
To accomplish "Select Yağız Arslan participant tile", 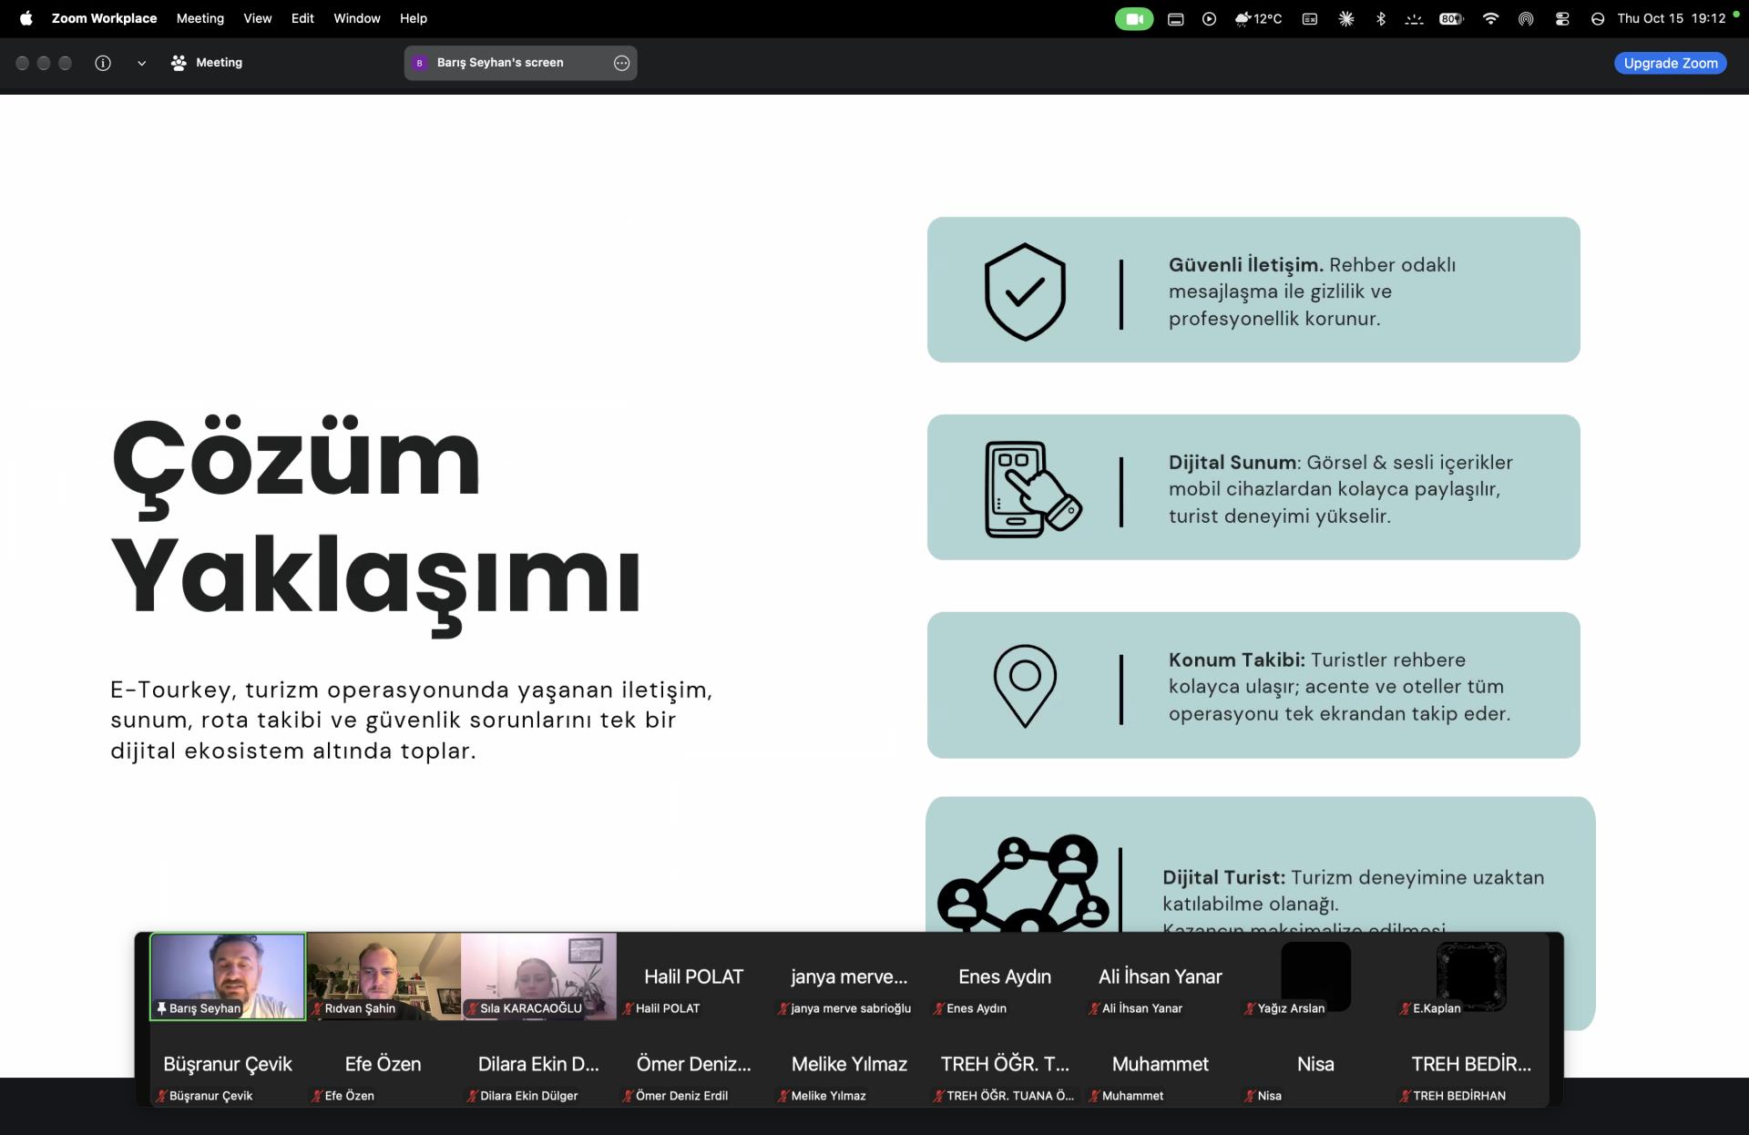I will tap(1315, 977).
